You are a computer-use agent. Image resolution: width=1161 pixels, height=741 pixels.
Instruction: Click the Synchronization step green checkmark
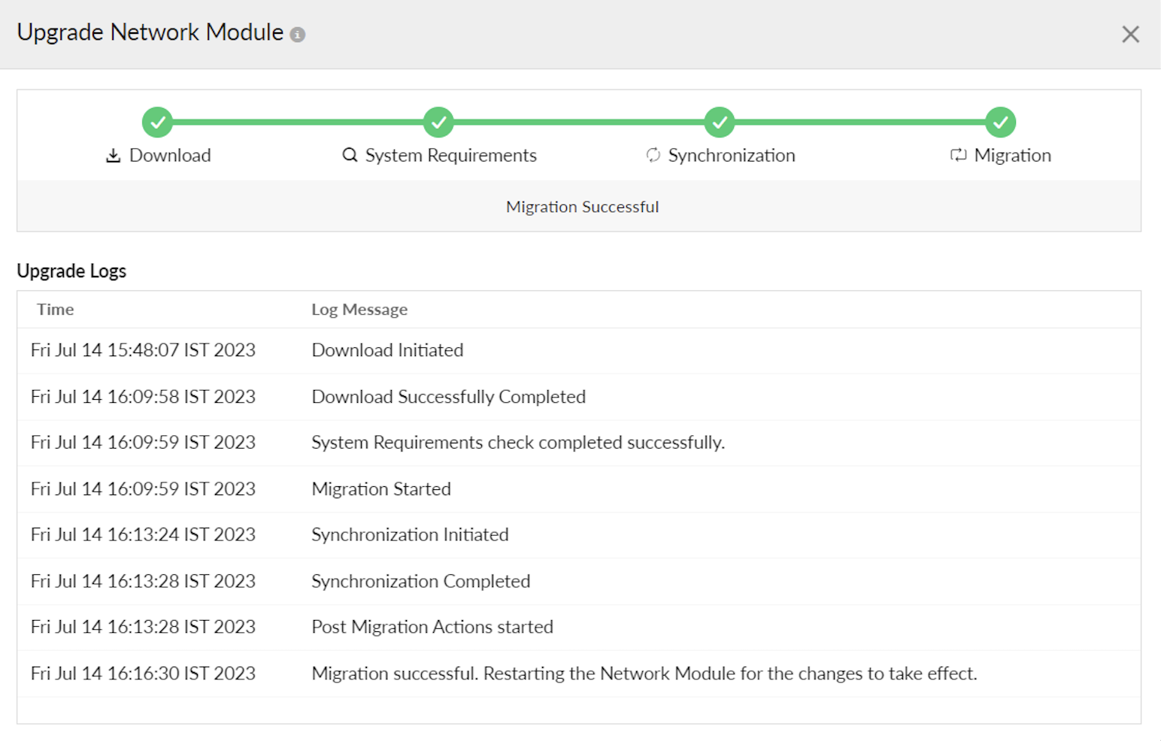click(x=720, y=122)
